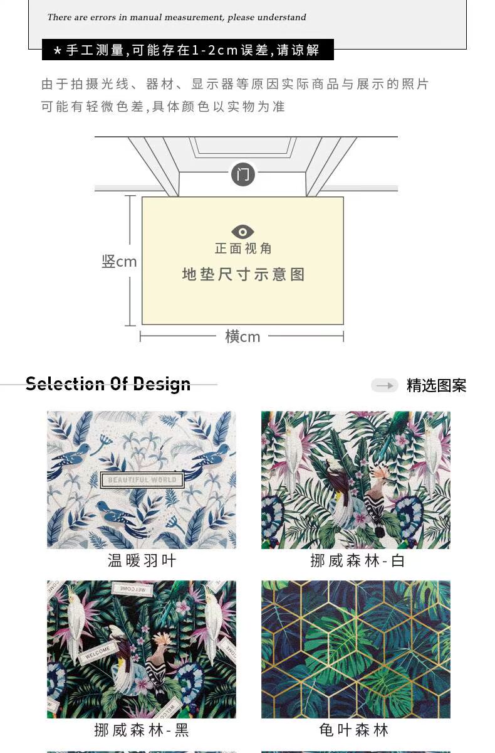Viewport: 495px width, 753px height.
Task: Click the English manual measurement error note
Action: click(x=177, y=18)
